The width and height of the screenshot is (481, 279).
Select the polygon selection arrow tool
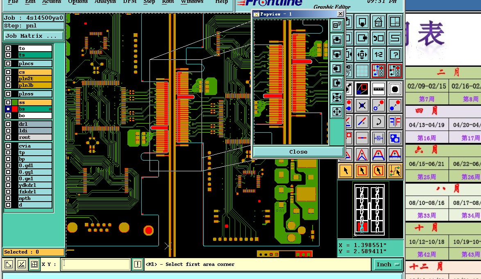(x=379, y=171)
